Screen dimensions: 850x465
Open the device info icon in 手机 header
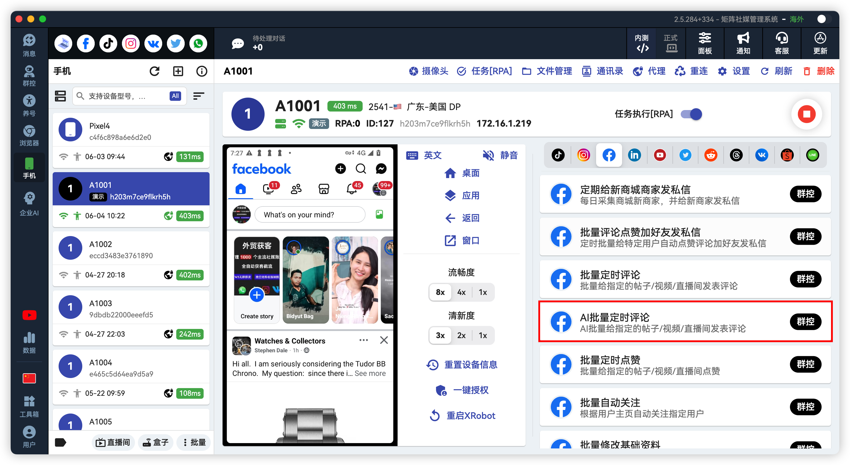202,71
